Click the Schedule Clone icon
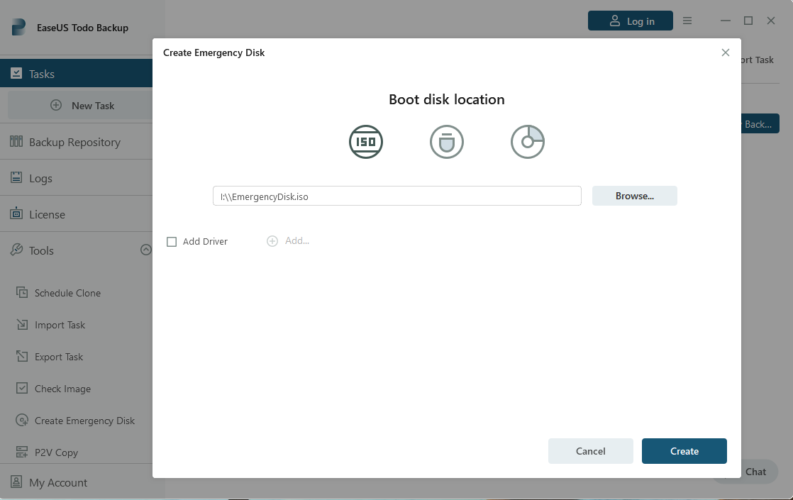 coord(22,292)
